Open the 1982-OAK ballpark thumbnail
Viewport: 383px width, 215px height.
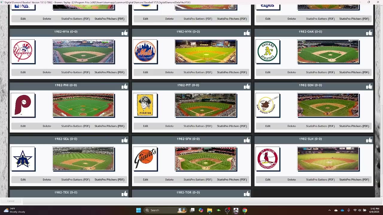(x=328, y=52)
